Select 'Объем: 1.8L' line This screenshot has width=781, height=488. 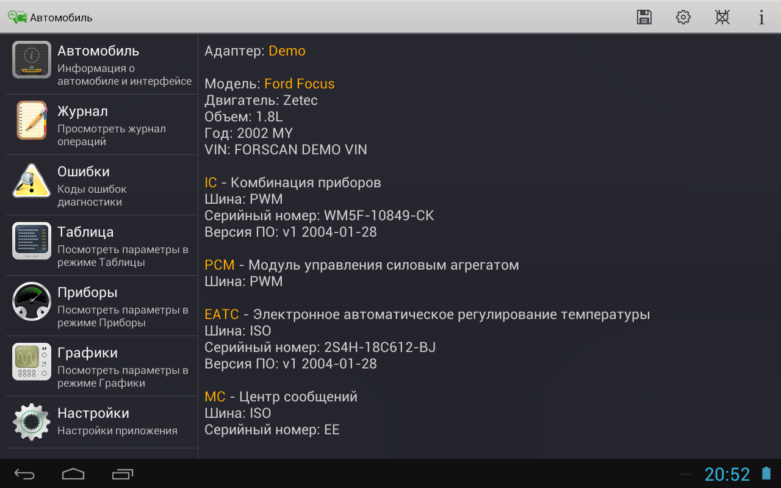(x=243, y=117)
